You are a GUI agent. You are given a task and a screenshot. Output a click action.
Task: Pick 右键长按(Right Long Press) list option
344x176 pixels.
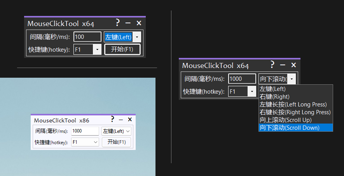click(296, 112)
